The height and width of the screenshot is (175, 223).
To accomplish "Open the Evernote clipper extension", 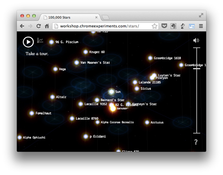I will click(x=173, y=26).
